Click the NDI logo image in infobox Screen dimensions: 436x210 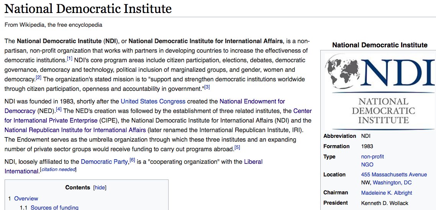click(x=380, y=91)
